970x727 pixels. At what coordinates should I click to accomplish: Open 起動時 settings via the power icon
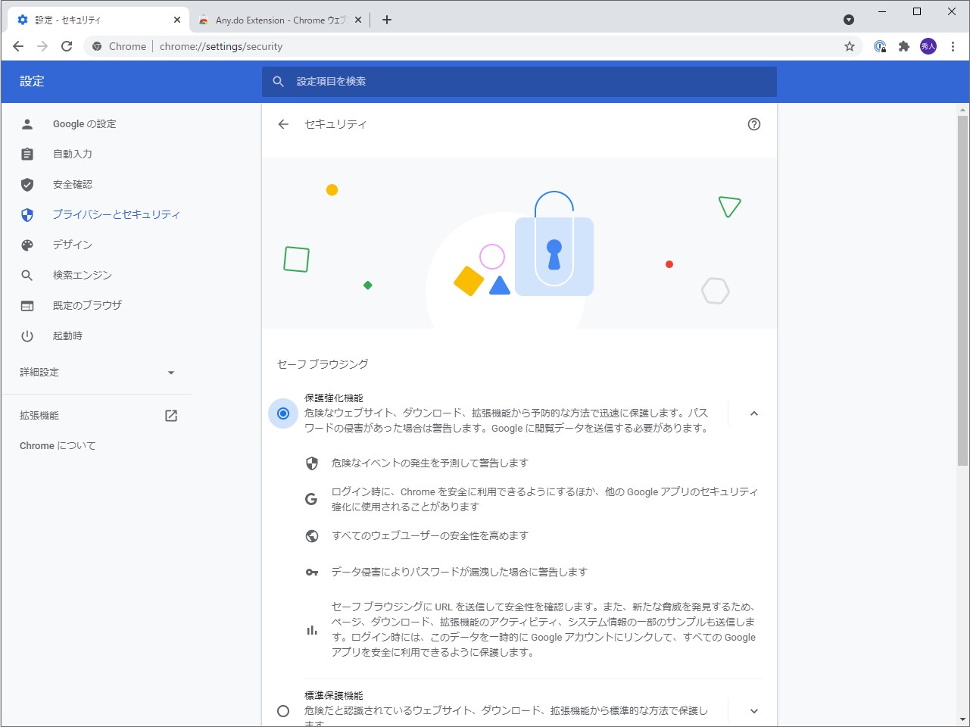pos(27,335)
